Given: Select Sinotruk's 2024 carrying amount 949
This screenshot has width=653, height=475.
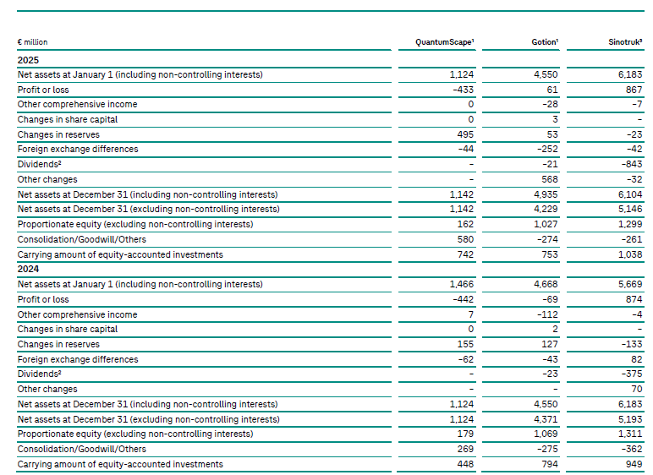Looking at the screenshot, I should coord(634,464).
